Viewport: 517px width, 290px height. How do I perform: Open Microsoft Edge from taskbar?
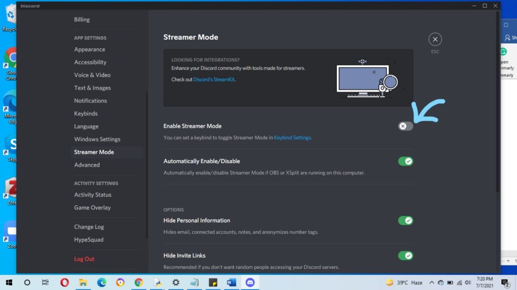(101, 282)
